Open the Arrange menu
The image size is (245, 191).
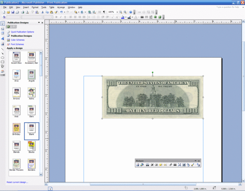pyautogui.click(x=61, y=8)
